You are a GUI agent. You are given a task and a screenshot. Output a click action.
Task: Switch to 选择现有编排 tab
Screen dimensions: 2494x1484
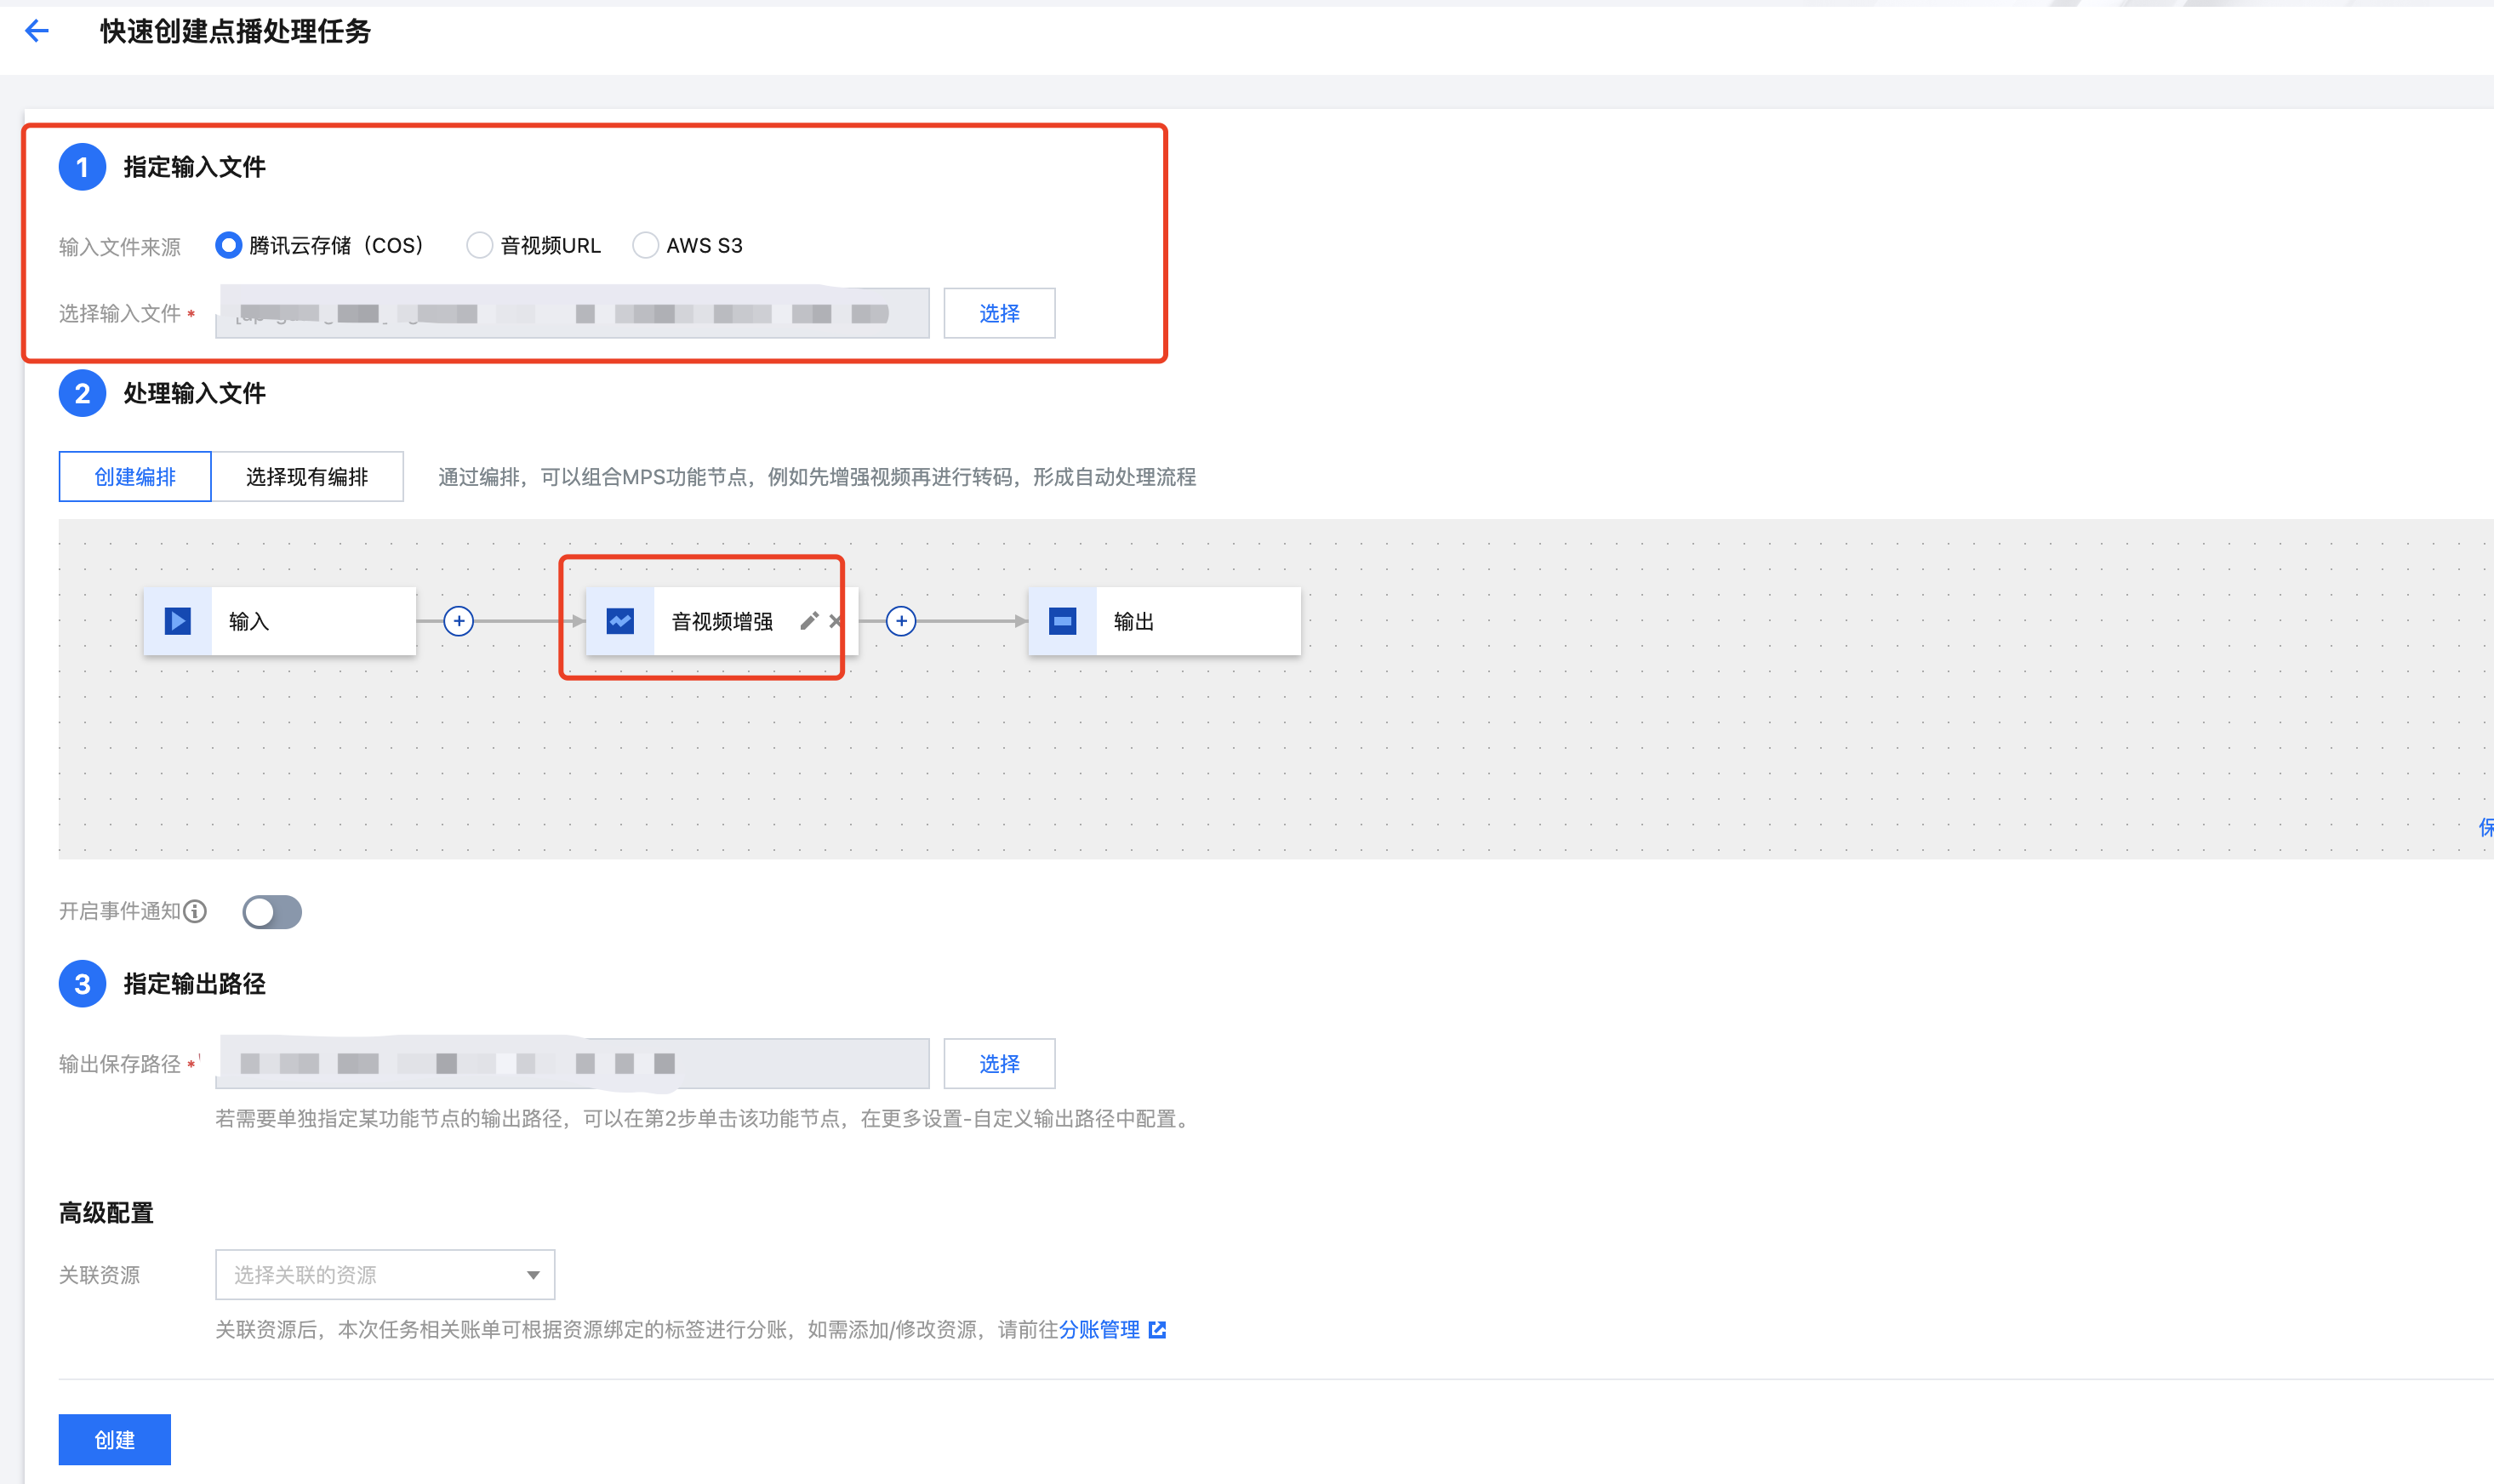(x=307, y=476)
